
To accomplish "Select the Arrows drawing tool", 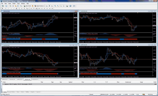I will pos(27,8).
